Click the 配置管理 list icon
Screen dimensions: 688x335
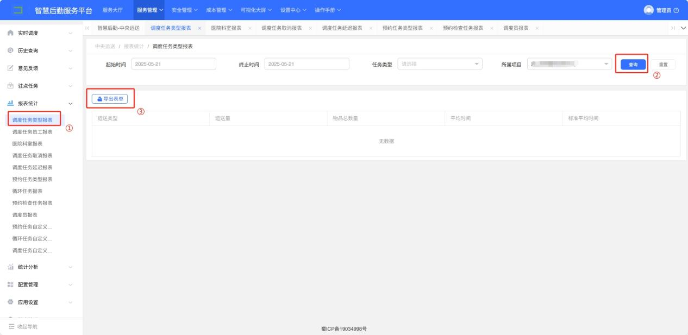tap(10, 285)
